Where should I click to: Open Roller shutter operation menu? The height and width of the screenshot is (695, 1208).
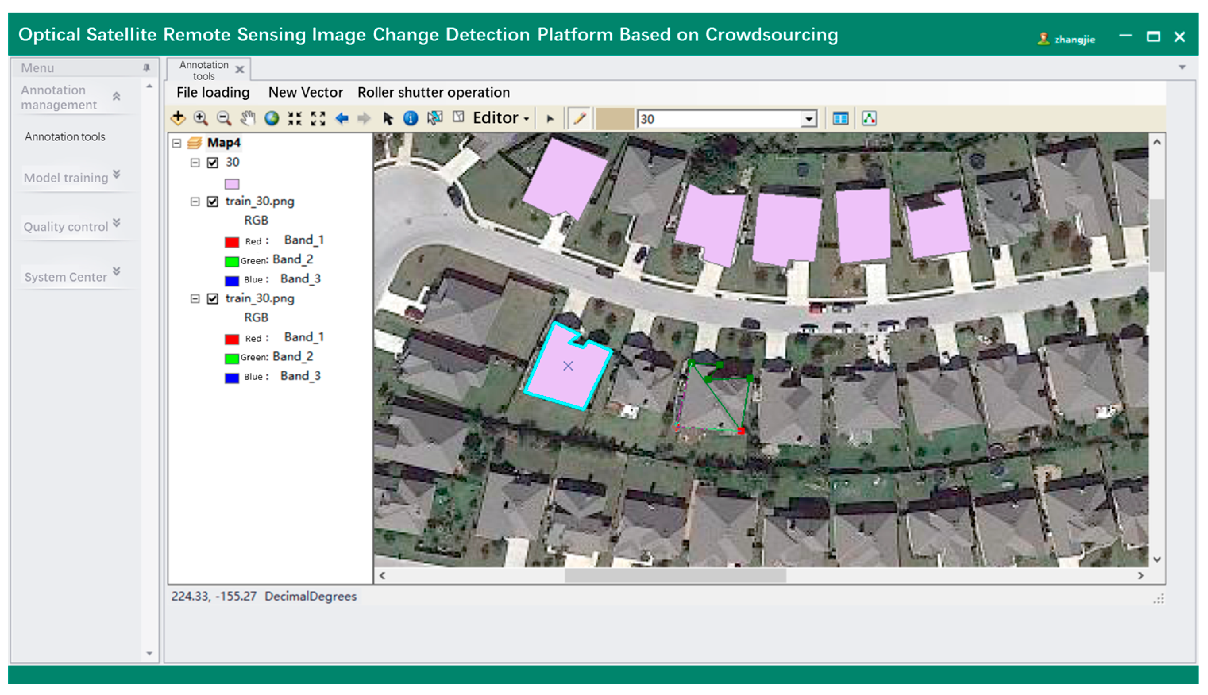(x=433, y=92)
